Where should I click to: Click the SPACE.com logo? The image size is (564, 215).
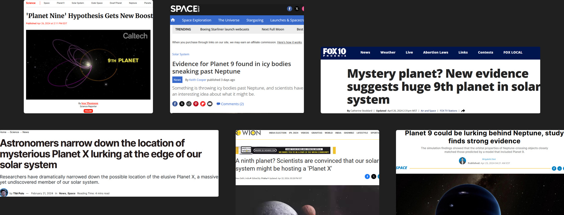[185, 9]
